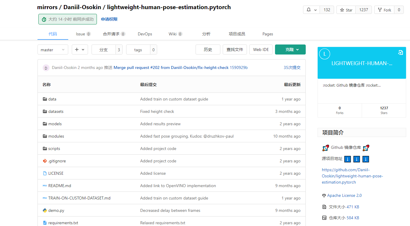Click the first blue download arrow beside 源项目地址
Viewport: 410px width, 226px height.
point(347,159)
